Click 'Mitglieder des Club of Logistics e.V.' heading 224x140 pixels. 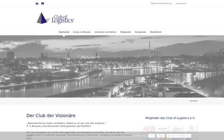coord(170,118)
